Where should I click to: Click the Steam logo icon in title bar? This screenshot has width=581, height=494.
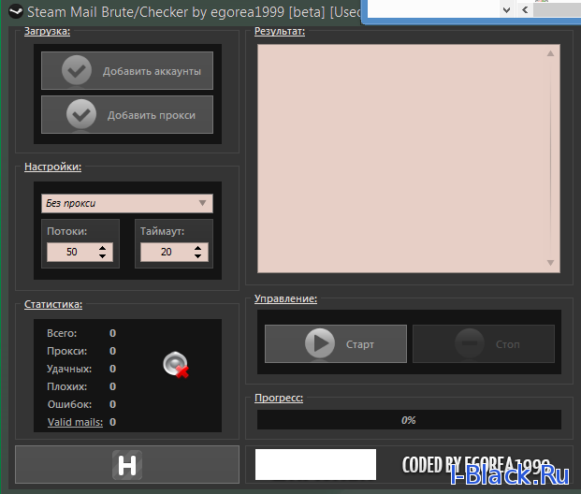tap(16, 11)
